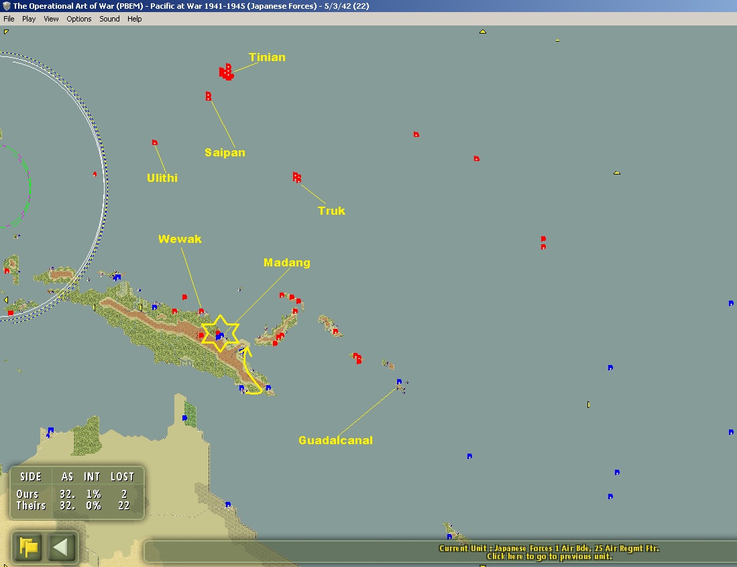Image resolution: width=737 pixels, height=567 pixels.
Task: Click the Current Unit status bar text
Action: point(549,552)
